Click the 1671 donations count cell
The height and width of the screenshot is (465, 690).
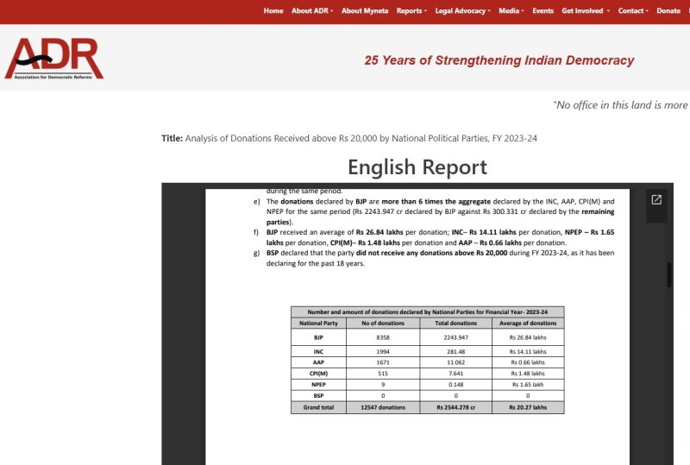click(x=383, y=362)
